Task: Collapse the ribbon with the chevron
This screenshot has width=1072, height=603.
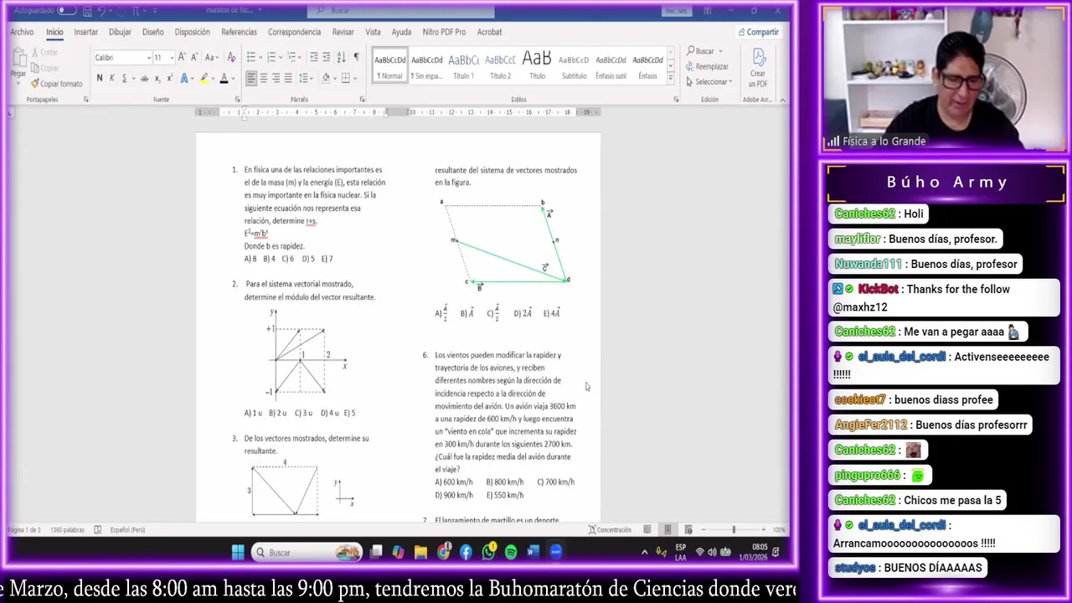Action: (x=782, y=100)
